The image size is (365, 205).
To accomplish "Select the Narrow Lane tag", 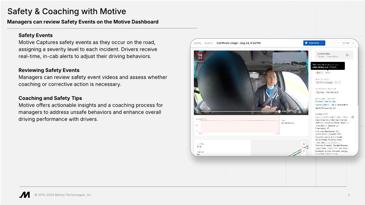I will coord(332,92).
